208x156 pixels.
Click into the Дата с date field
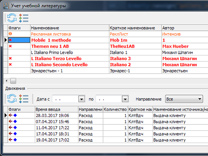(65, 99)
